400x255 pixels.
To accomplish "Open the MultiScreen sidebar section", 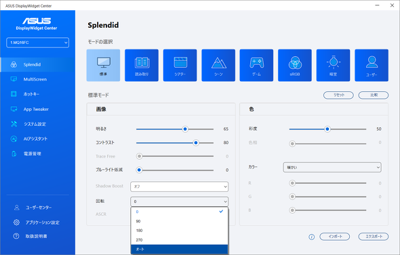I will [x=37, y=79].
